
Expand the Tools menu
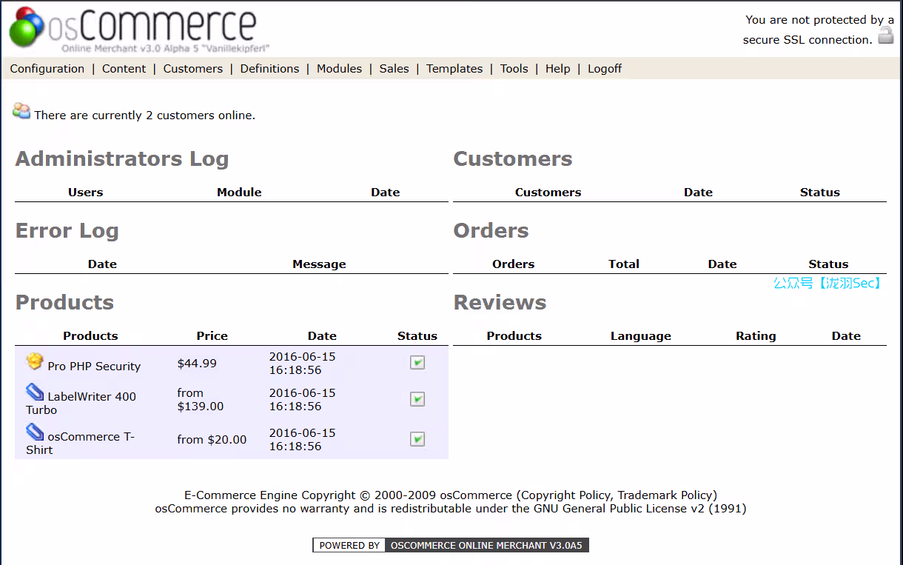[x=514, y=69]
